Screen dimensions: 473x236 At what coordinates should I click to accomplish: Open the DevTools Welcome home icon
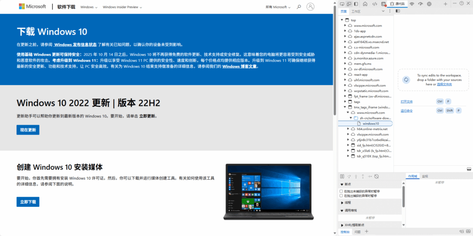click(x=365, y=4)
